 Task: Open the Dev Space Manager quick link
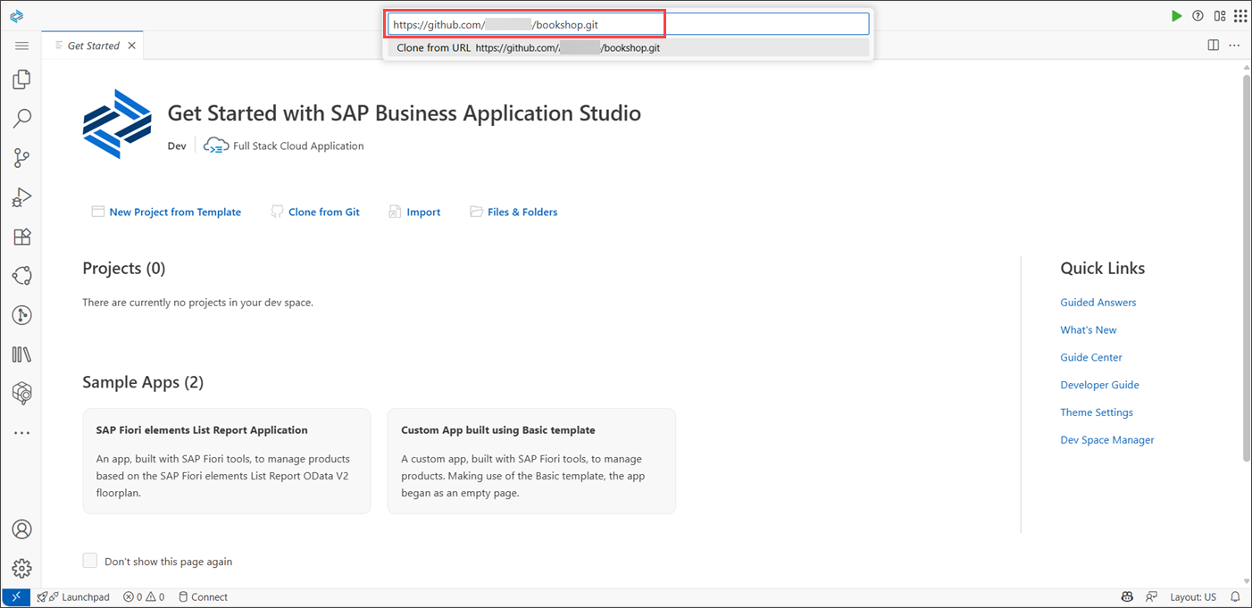[x=1107, y=440]
